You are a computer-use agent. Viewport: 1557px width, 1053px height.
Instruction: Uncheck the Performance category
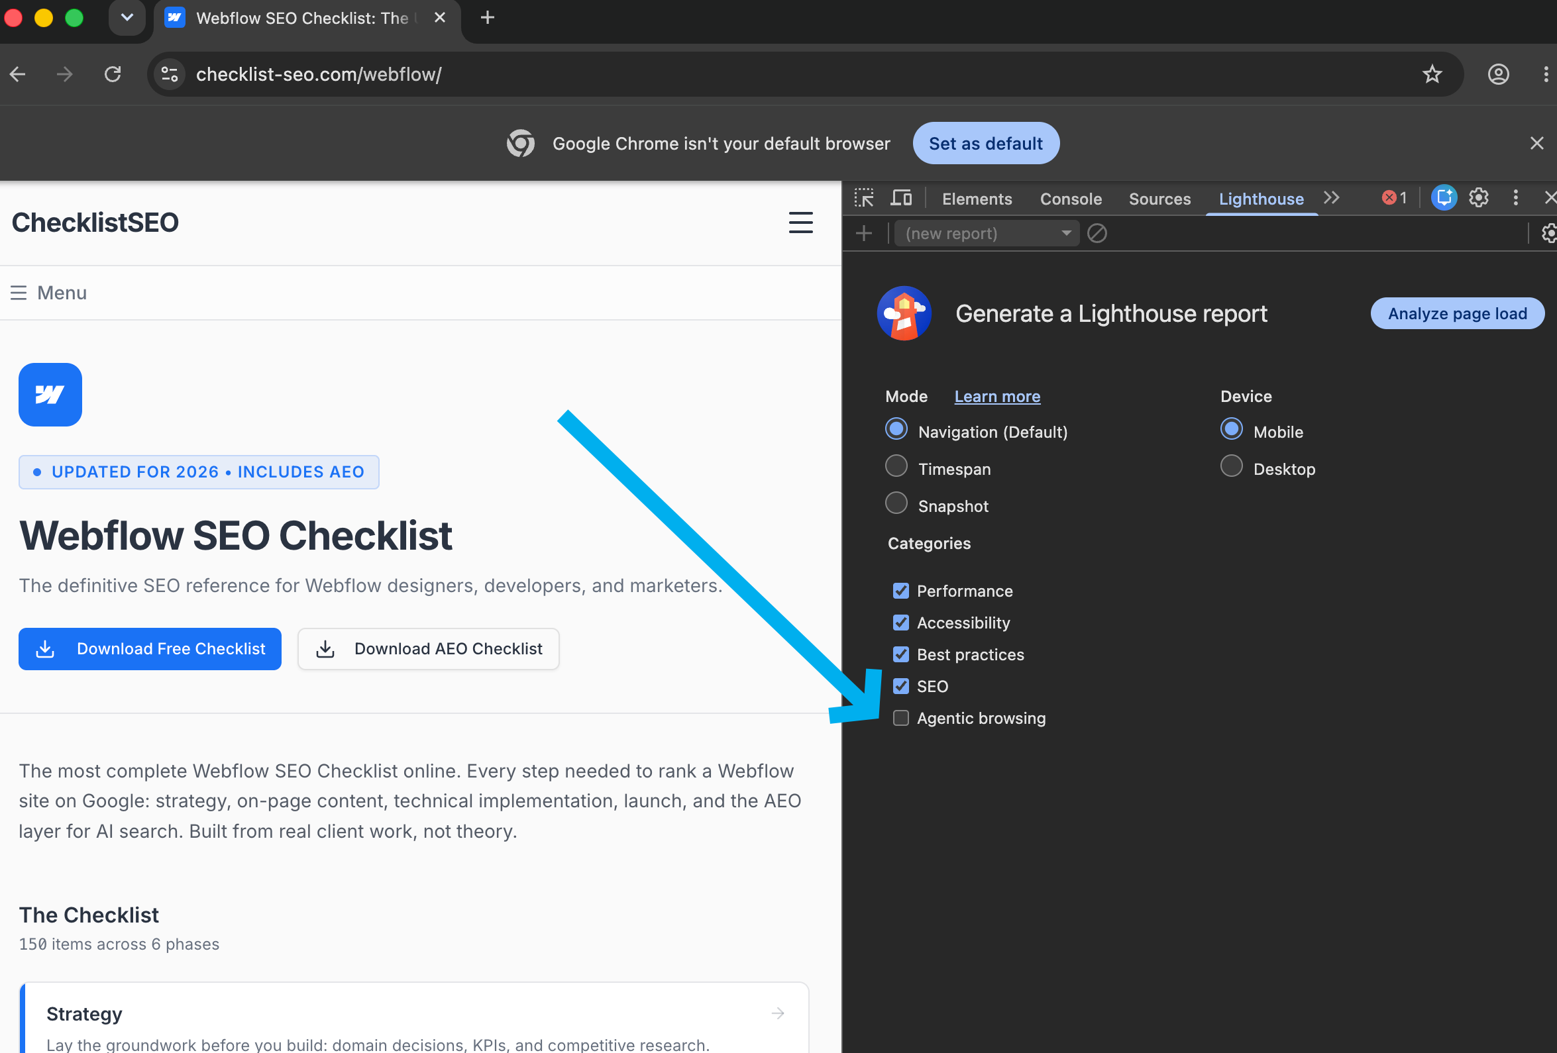point(900,591)
